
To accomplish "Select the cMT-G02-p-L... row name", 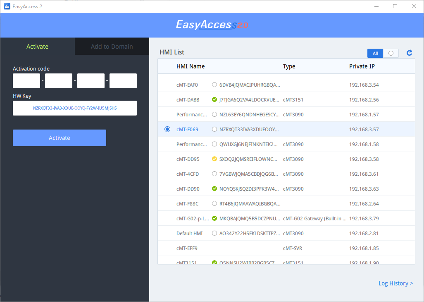I will pos(193,218).
